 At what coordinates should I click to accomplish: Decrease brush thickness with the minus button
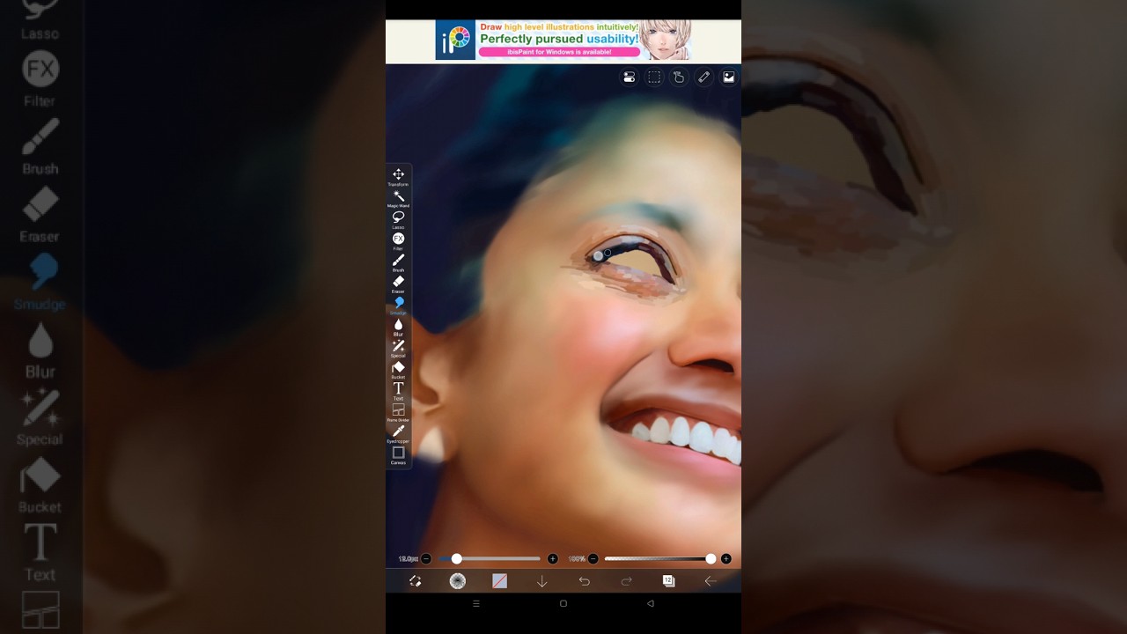(x=426, y=559)
